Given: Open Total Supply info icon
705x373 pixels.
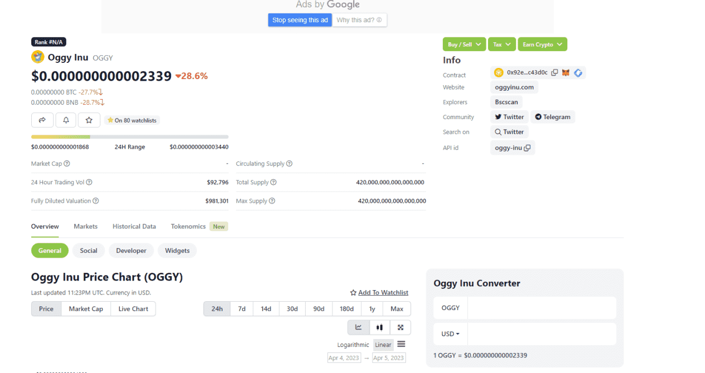Looking at the screenshot, I should tap(273, 182).
